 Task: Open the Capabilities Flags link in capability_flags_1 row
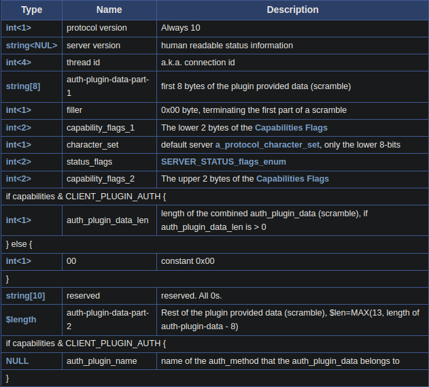(x=291, y=128)
